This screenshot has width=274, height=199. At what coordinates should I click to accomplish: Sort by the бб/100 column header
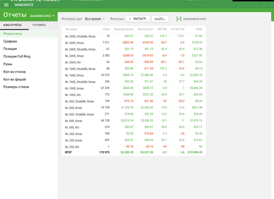coord(162,29)
